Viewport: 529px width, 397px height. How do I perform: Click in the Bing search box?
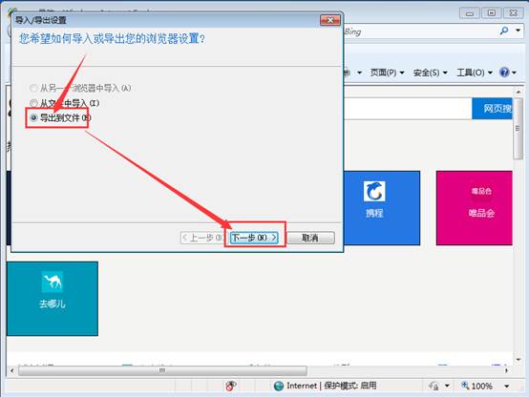pyautogui.click(x=420, y=31)
